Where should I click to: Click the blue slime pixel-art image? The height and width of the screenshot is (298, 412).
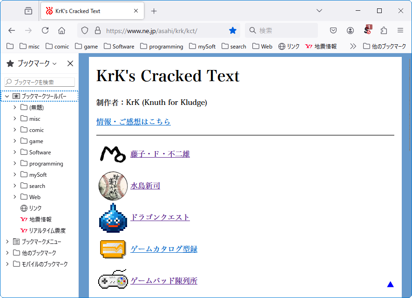point(113,218)
